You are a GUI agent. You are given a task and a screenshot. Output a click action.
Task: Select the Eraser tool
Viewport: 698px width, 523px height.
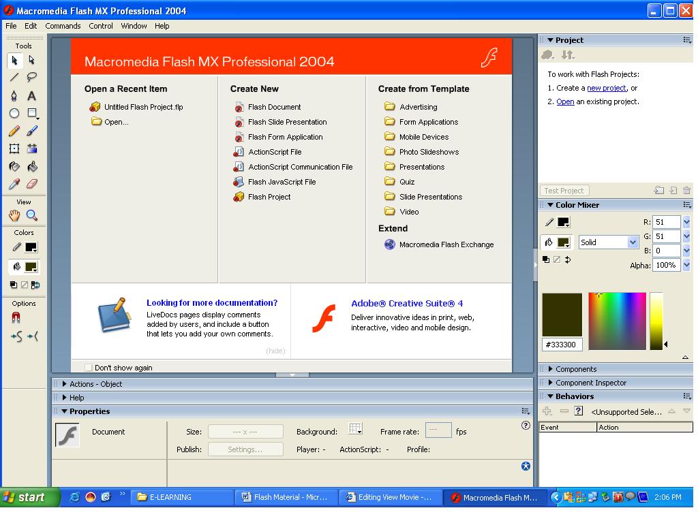pyautogui.click(x=31, y=184)
